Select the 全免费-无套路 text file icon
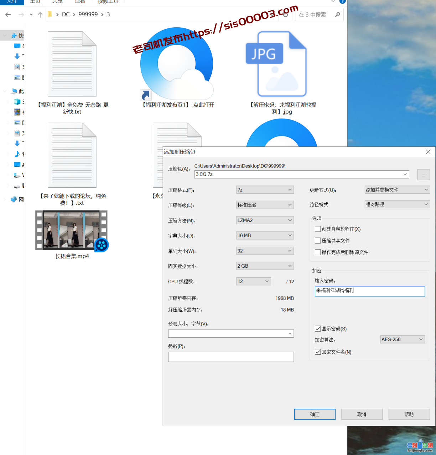 point(72,64)
